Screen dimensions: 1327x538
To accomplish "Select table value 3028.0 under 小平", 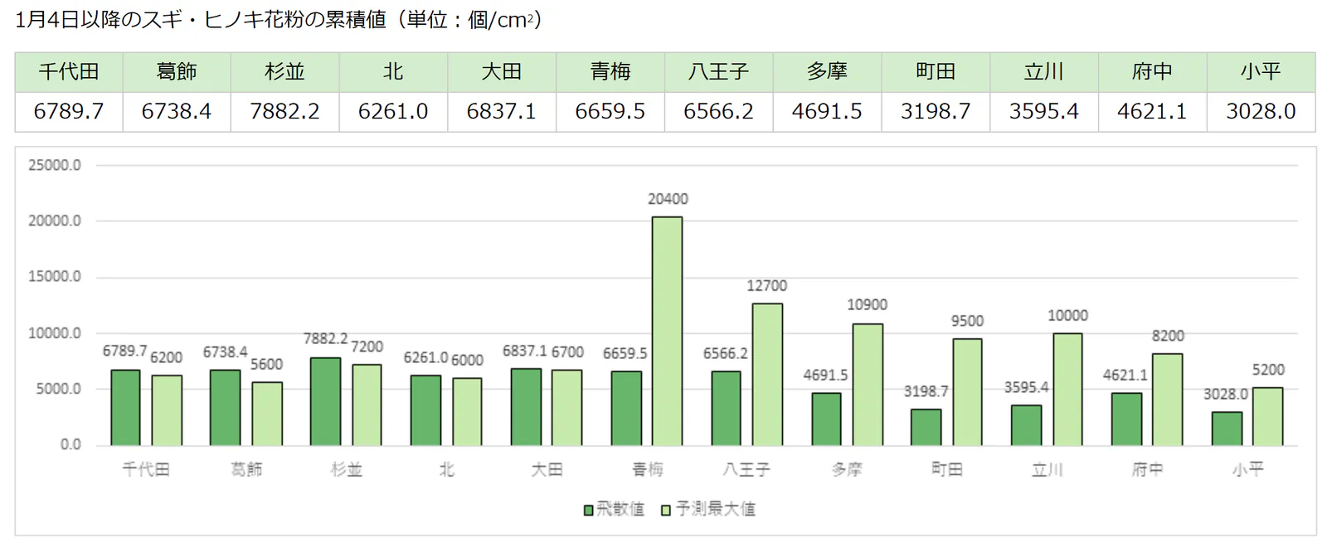I will click(1261, 112).
